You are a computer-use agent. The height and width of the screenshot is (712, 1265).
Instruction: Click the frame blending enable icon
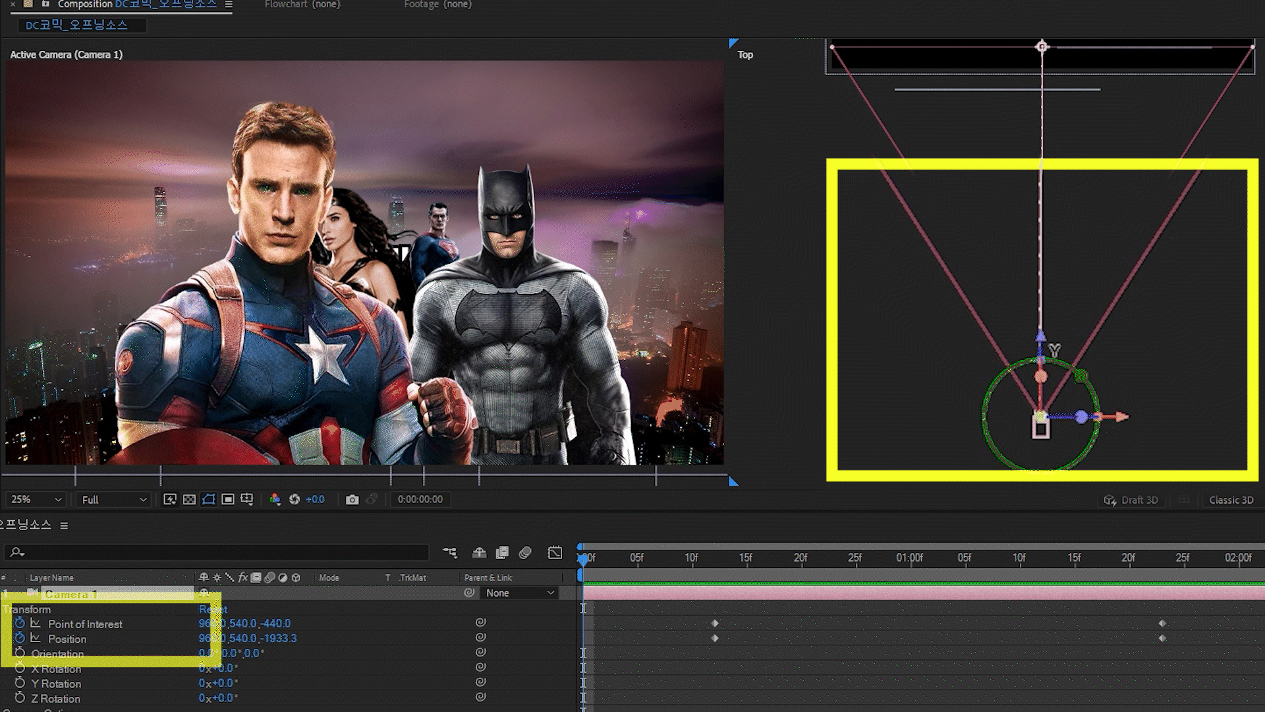tap(502, 552)
